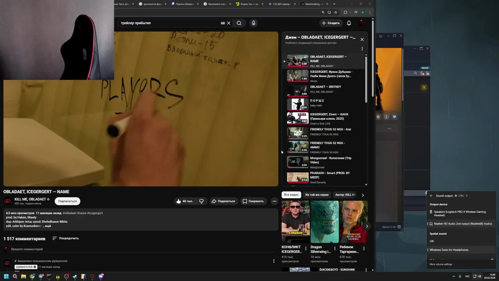Click the Поделиться share button
Screen dimensions: 499x281
pyautogui.click(x=223, y=201)
